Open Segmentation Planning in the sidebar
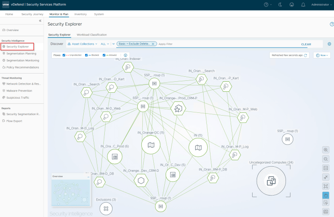The height and width of the screenshot is (217, 334). click(21, 53)
